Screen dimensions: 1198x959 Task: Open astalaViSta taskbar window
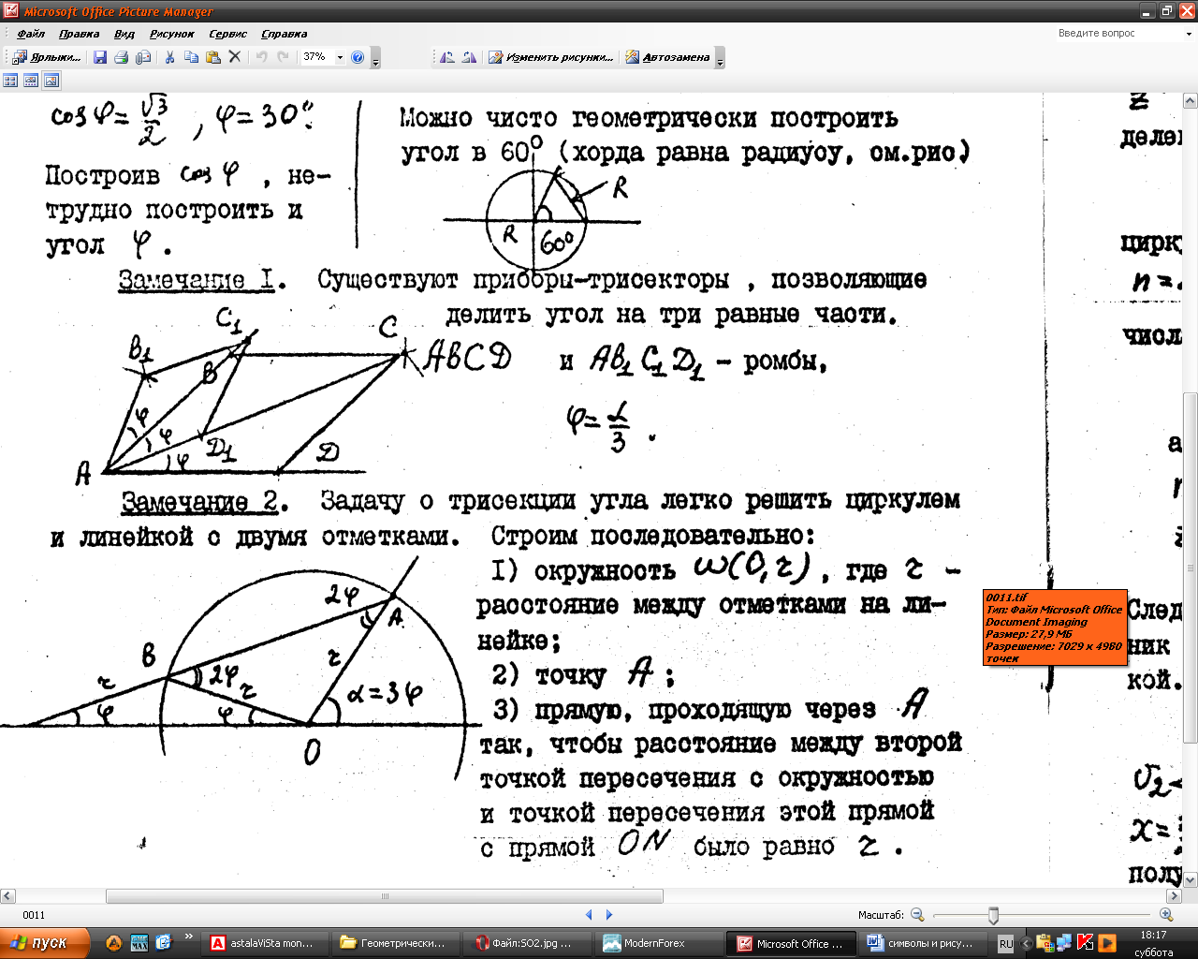(x=266, y=943)
